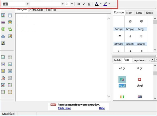Hide the freeware banner with Hide link

[102, 108]
